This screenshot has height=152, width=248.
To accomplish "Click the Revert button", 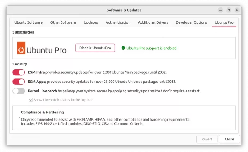I will pyautogui.click(x=207, y=139).
